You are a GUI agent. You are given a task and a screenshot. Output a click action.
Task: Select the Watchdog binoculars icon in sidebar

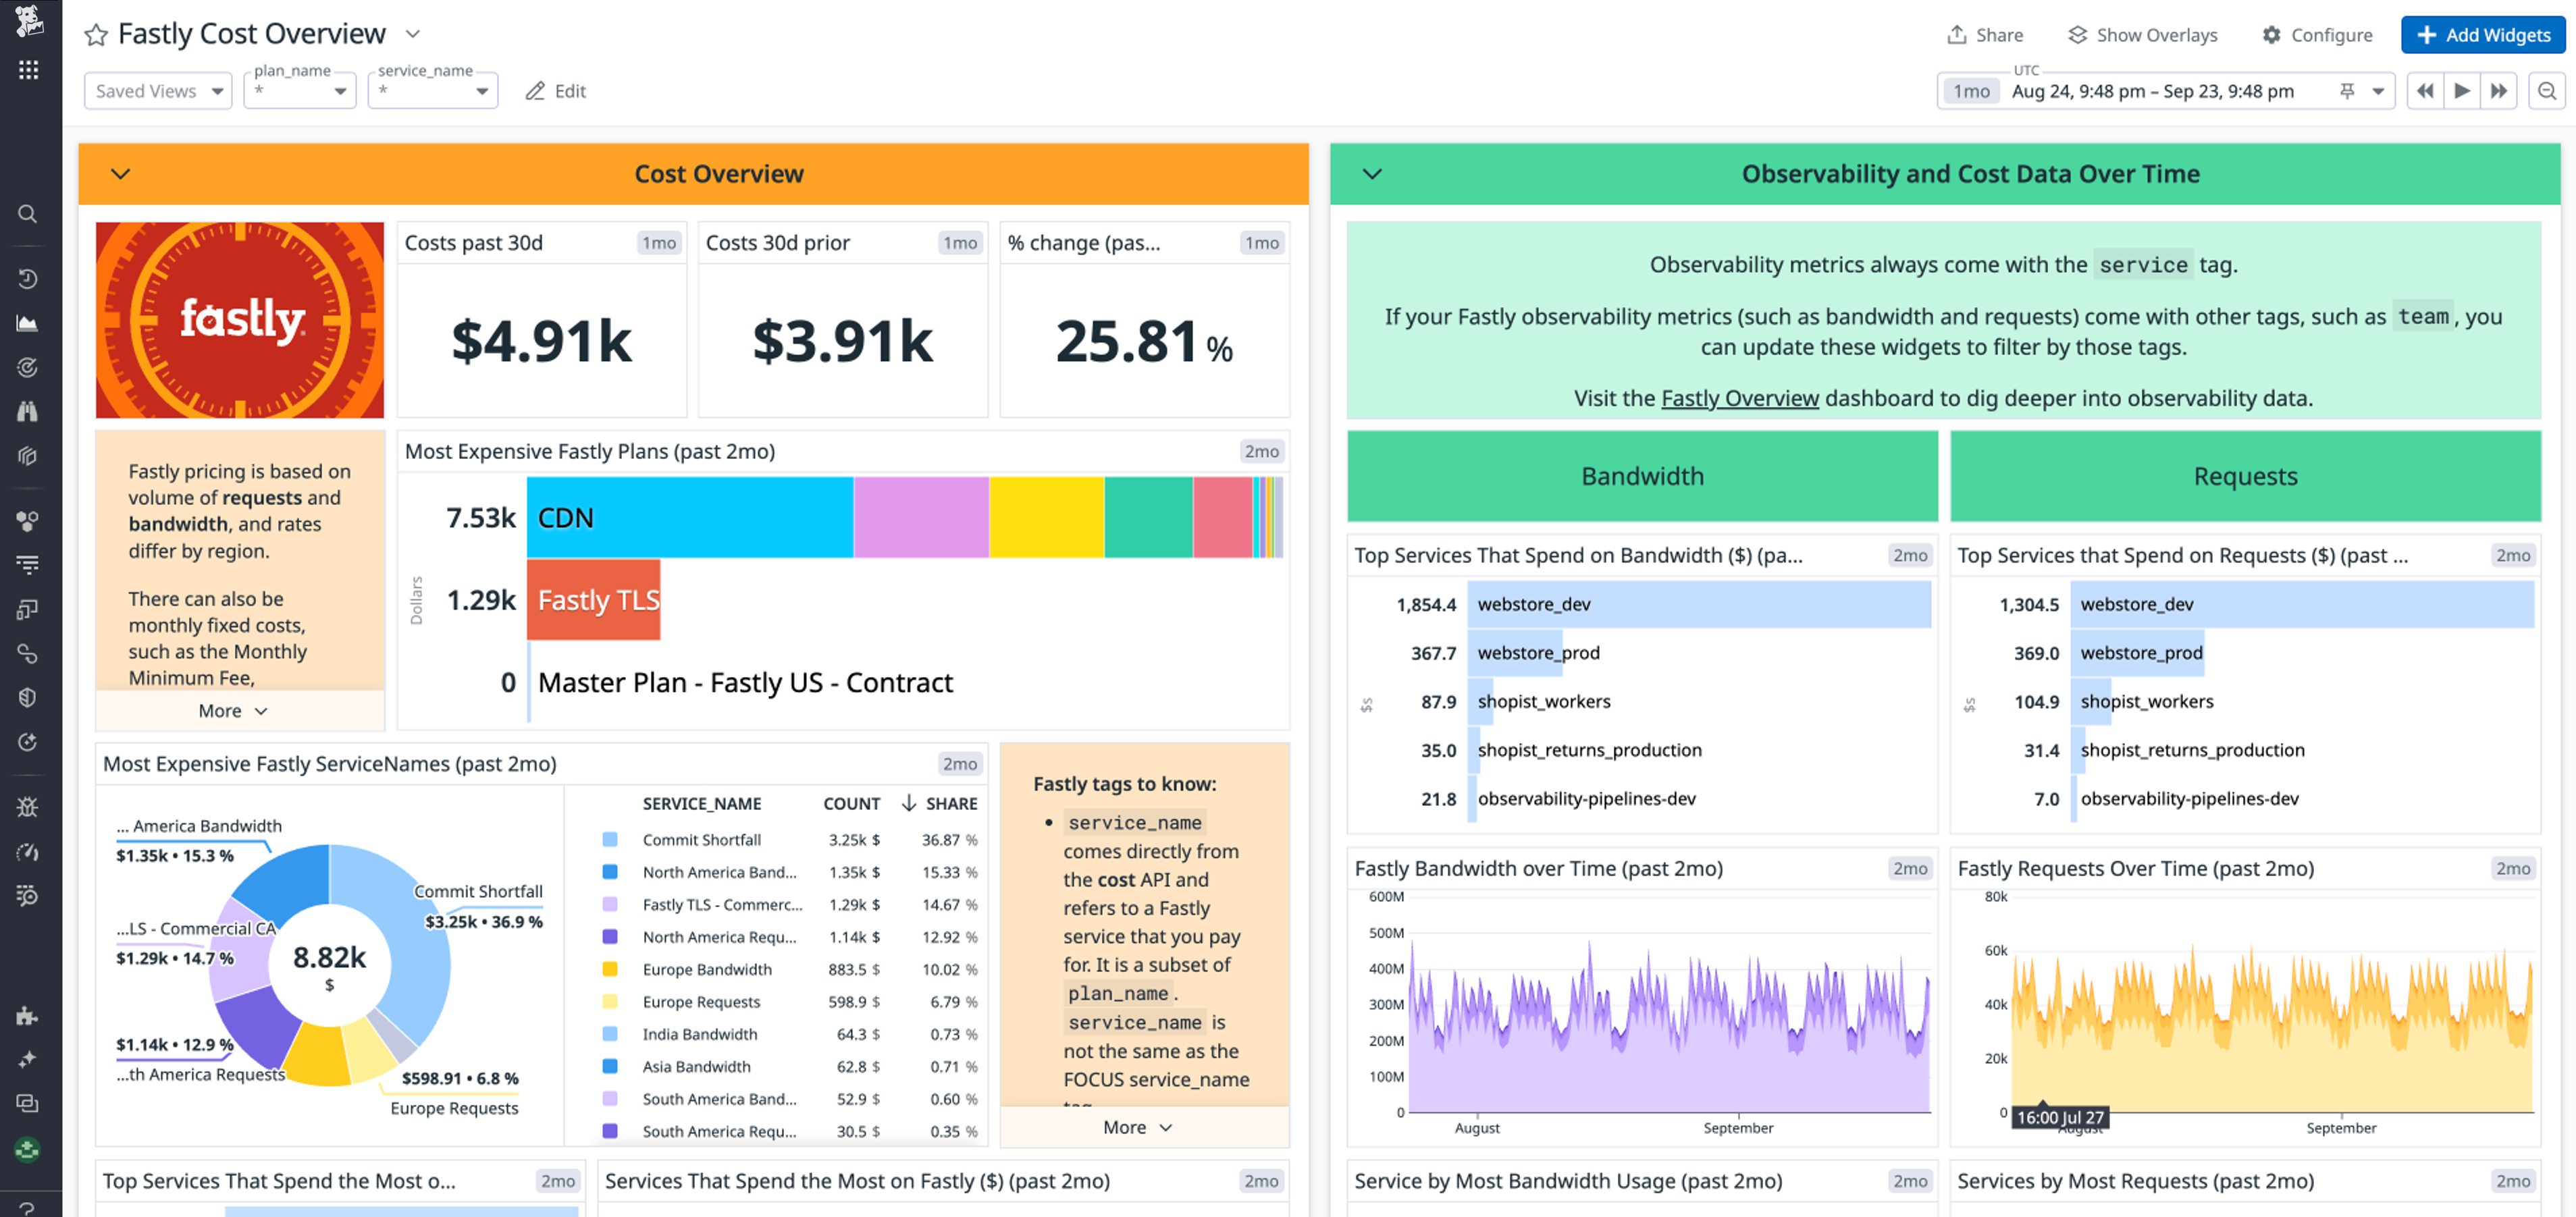coord(27,411)
